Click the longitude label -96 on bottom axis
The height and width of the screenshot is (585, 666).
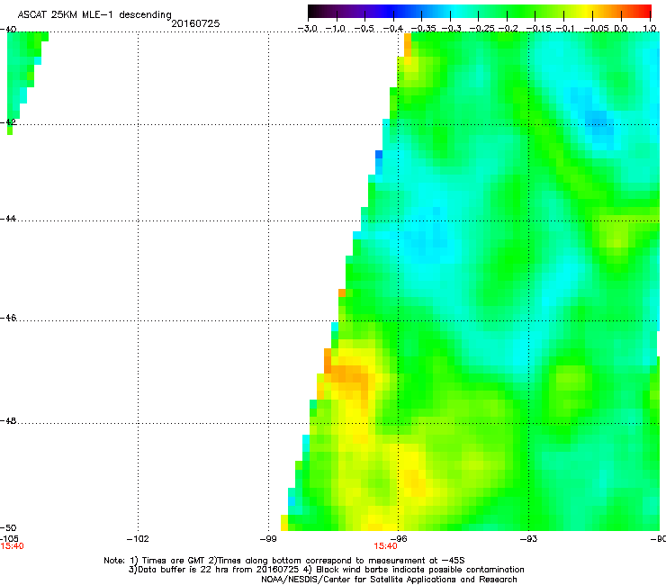click(399, 539)
